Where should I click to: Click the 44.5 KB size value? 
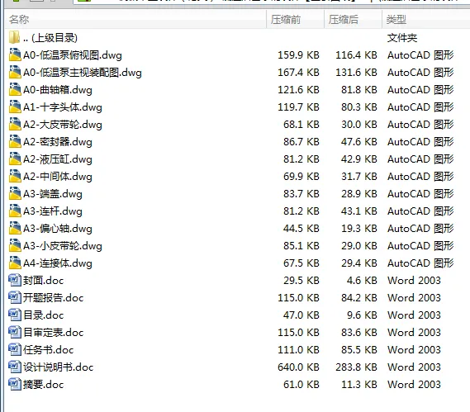(x=301, y=229)
